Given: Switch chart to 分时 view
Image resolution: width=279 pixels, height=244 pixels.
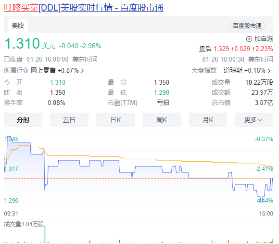Looking at the screenshot, I should pos(23,120).
